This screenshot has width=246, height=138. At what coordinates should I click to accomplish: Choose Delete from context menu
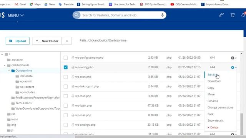pos(213,128)
